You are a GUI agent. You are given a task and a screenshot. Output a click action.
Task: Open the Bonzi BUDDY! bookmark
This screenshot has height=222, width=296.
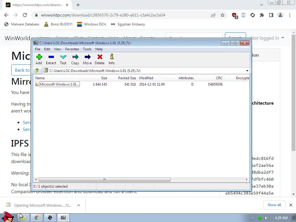[58, 24]
